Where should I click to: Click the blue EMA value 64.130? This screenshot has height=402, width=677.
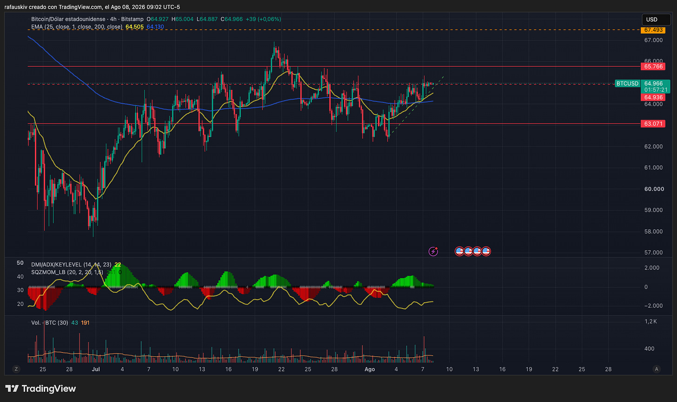coord(155,27)
